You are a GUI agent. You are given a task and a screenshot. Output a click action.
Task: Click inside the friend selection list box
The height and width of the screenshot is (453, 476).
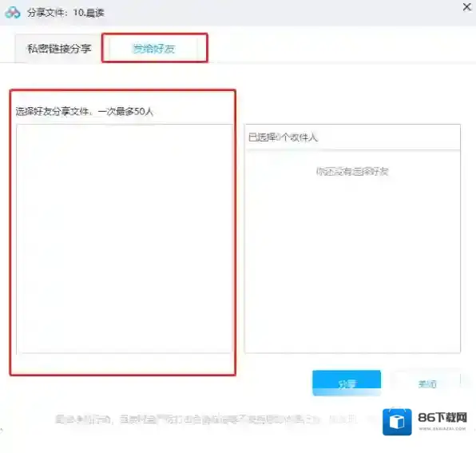[x=125, y=238]
